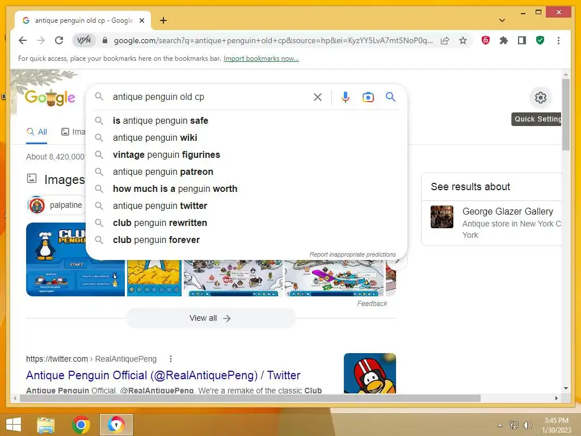Open options for Twitter result
Image resolution: width=581 pixels, height=436 pixels.
point(170,359)
